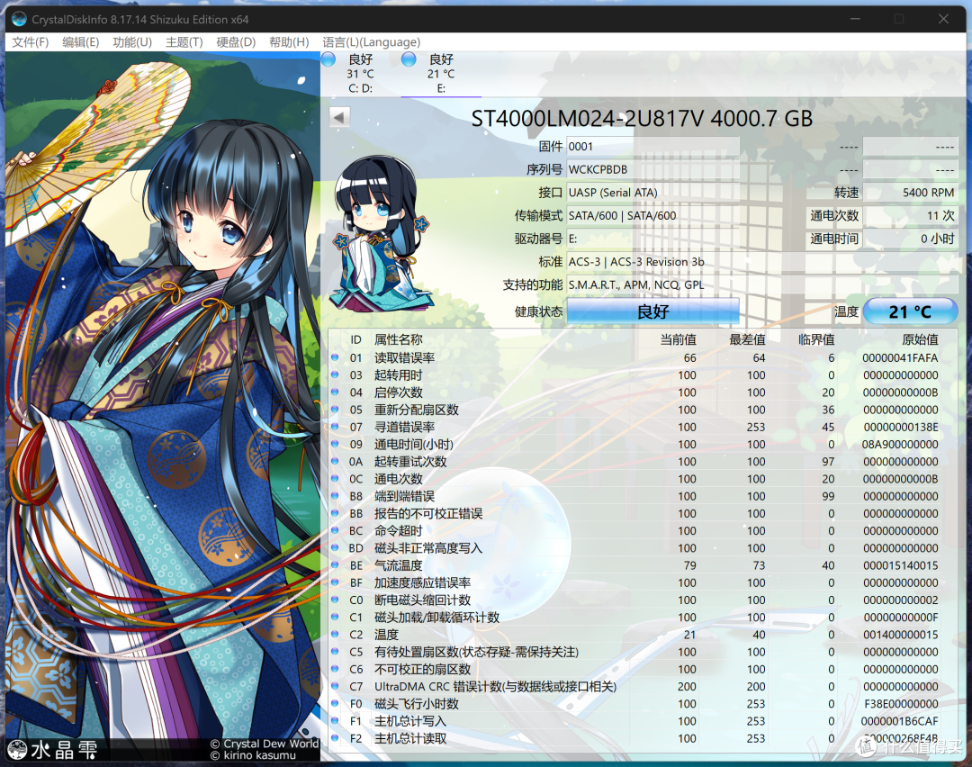Click the transfer mode field SATA/600
The width and height of the screenshot is (972, 767).
point(652,215)
